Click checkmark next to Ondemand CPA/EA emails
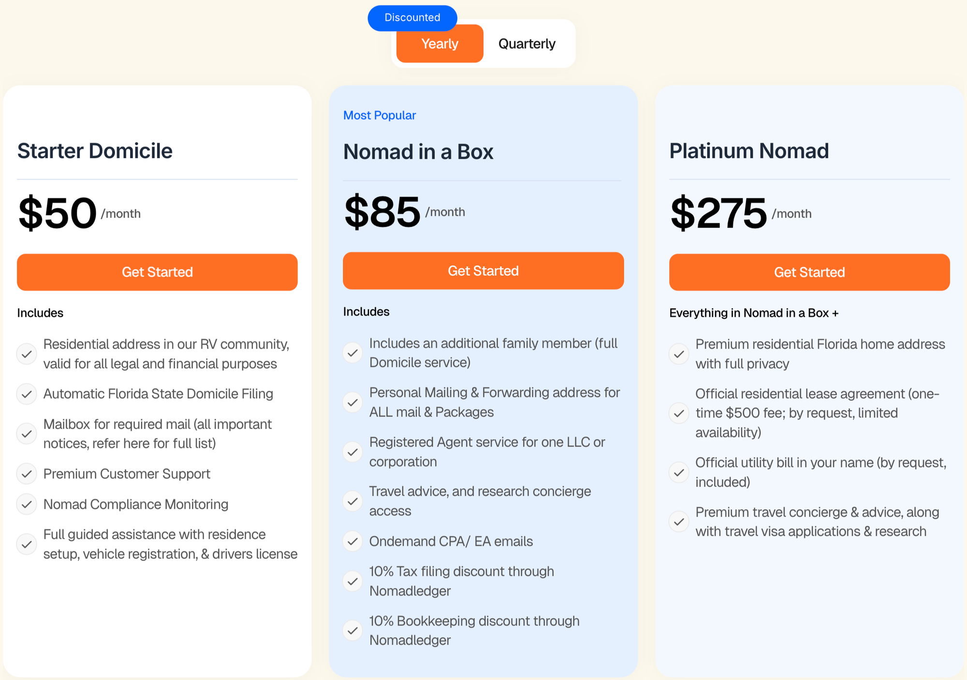This screenshot has width=967, height=680. (x=353, y=541)
